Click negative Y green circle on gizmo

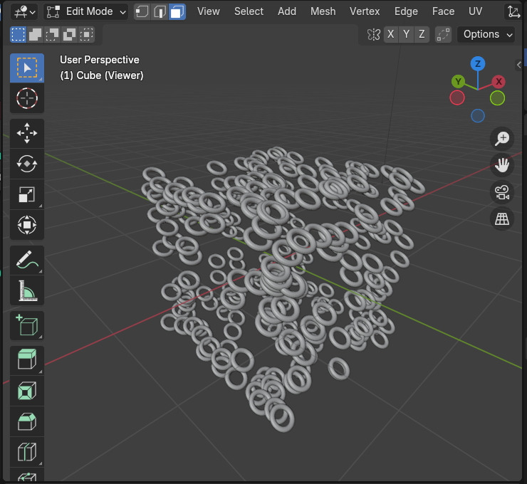tap(497, 98)
